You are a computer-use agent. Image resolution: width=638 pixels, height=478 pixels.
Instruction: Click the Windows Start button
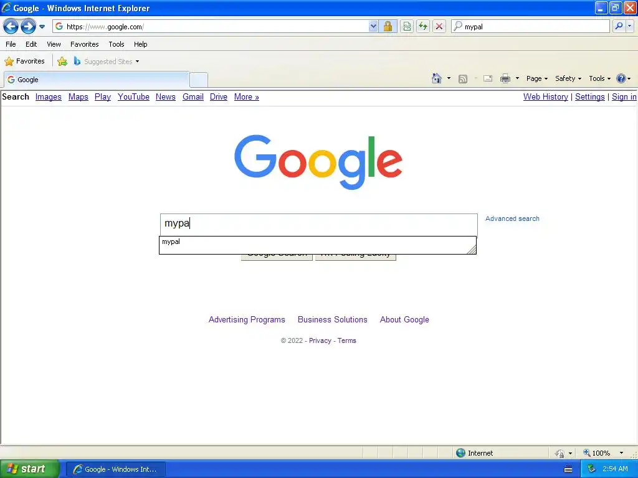click(x=29, y=469)
